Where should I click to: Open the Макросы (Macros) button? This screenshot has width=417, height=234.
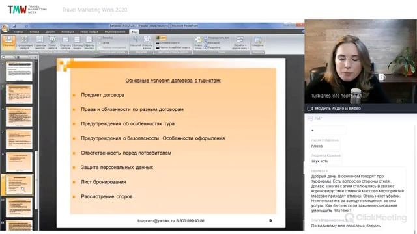[x=258, y=42]
